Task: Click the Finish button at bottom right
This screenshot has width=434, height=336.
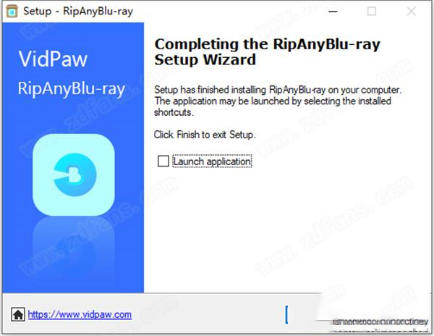Action: (x=376, y=317)
